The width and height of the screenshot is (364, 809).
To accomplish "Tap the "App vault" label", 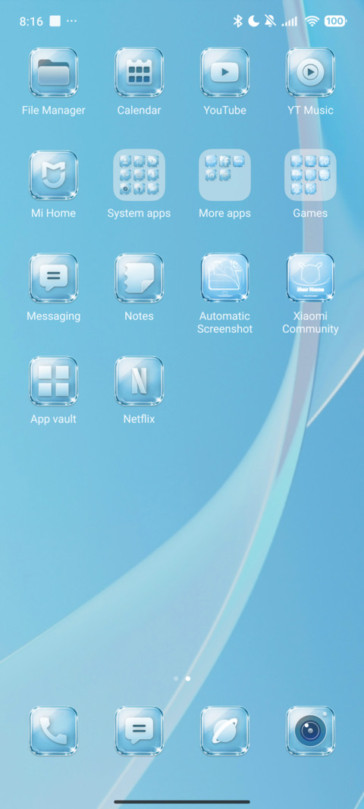I will click(x=53, y=419).
